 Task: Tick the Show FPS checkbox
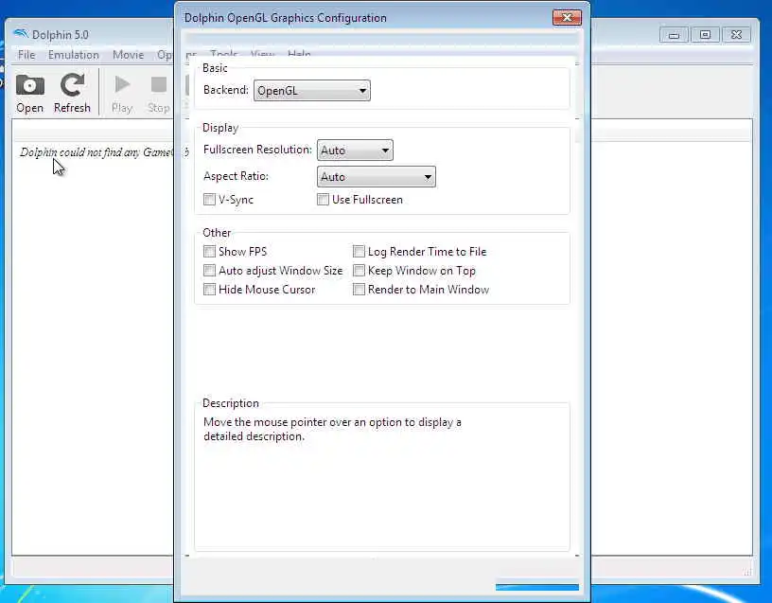point(210,252)
